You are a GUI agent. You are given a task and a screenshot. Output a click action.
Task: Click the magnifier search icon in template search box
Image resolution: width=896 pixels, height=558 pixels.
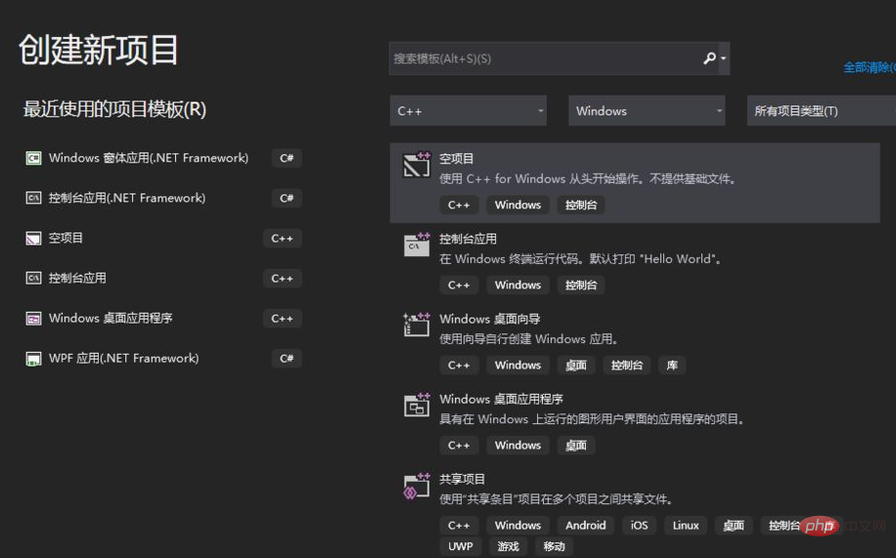(709, 59)
